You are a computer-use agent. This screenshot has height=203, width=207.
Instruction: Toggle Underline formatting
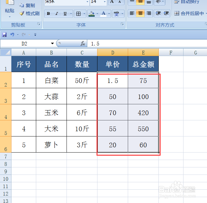[65, 14]
